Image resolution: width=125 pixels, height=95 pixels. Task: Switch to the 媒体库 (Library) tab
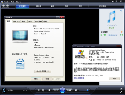pyautogui.click(x=39, y=6)
